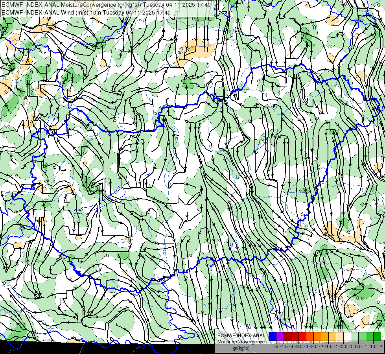Click the '-2.5' legend tick label
Viewport: 385px width, 354px height.
pyautogui.click(x=313, y=347)
